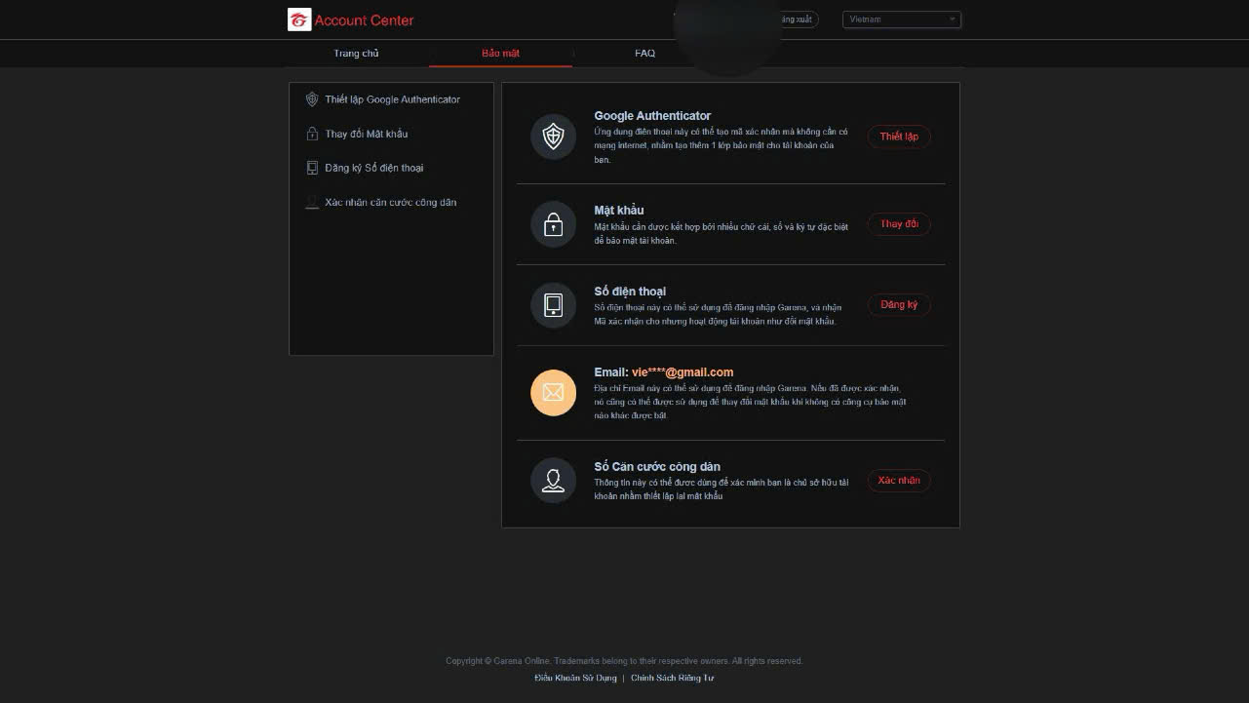The height and width of the screenshot is (703, 1249).
Task: Switch to the Trang chủ tab
Action: pos(356,54)
